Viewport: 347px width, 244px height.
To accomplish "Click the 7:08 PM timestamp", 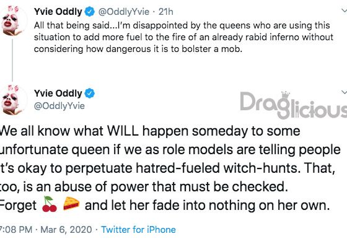I will click(16, 229).
